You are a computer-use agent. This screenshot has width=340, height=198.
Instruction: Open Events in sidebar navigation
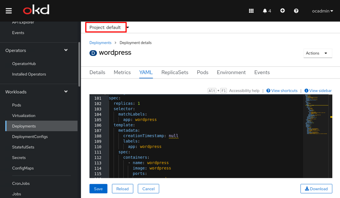[x=18, y=33]
